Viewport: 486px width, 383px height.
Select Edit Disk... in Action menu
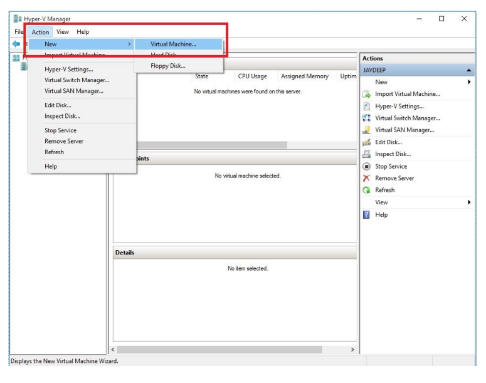click(x=58, y=105)
